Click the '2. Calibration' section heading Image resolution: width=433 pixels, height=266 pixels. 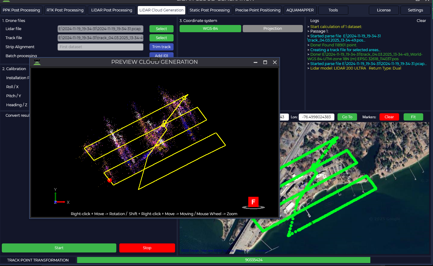tap(14, 69)
